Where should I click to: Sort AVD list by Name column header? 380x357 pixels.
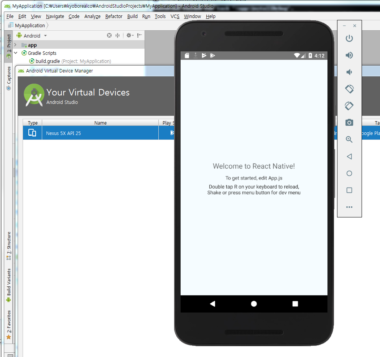(100, 123)
